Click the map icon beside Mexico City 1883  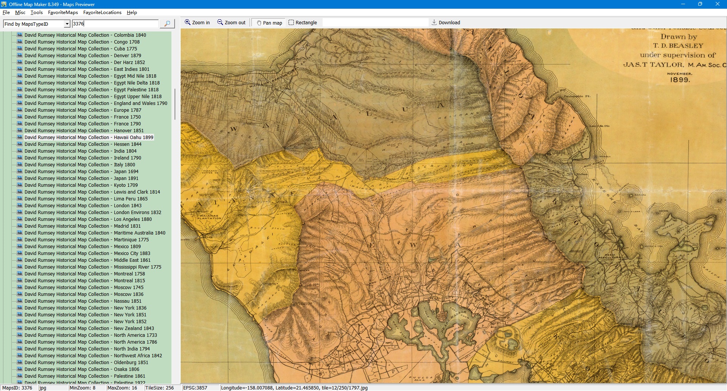tap(20, 253)
